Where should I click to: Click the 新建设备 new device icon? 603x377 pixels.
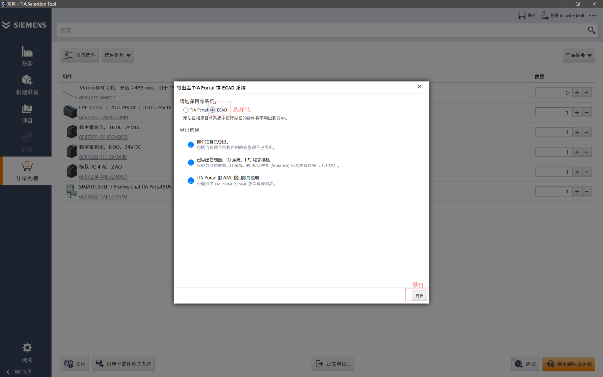tap(27, 80)
